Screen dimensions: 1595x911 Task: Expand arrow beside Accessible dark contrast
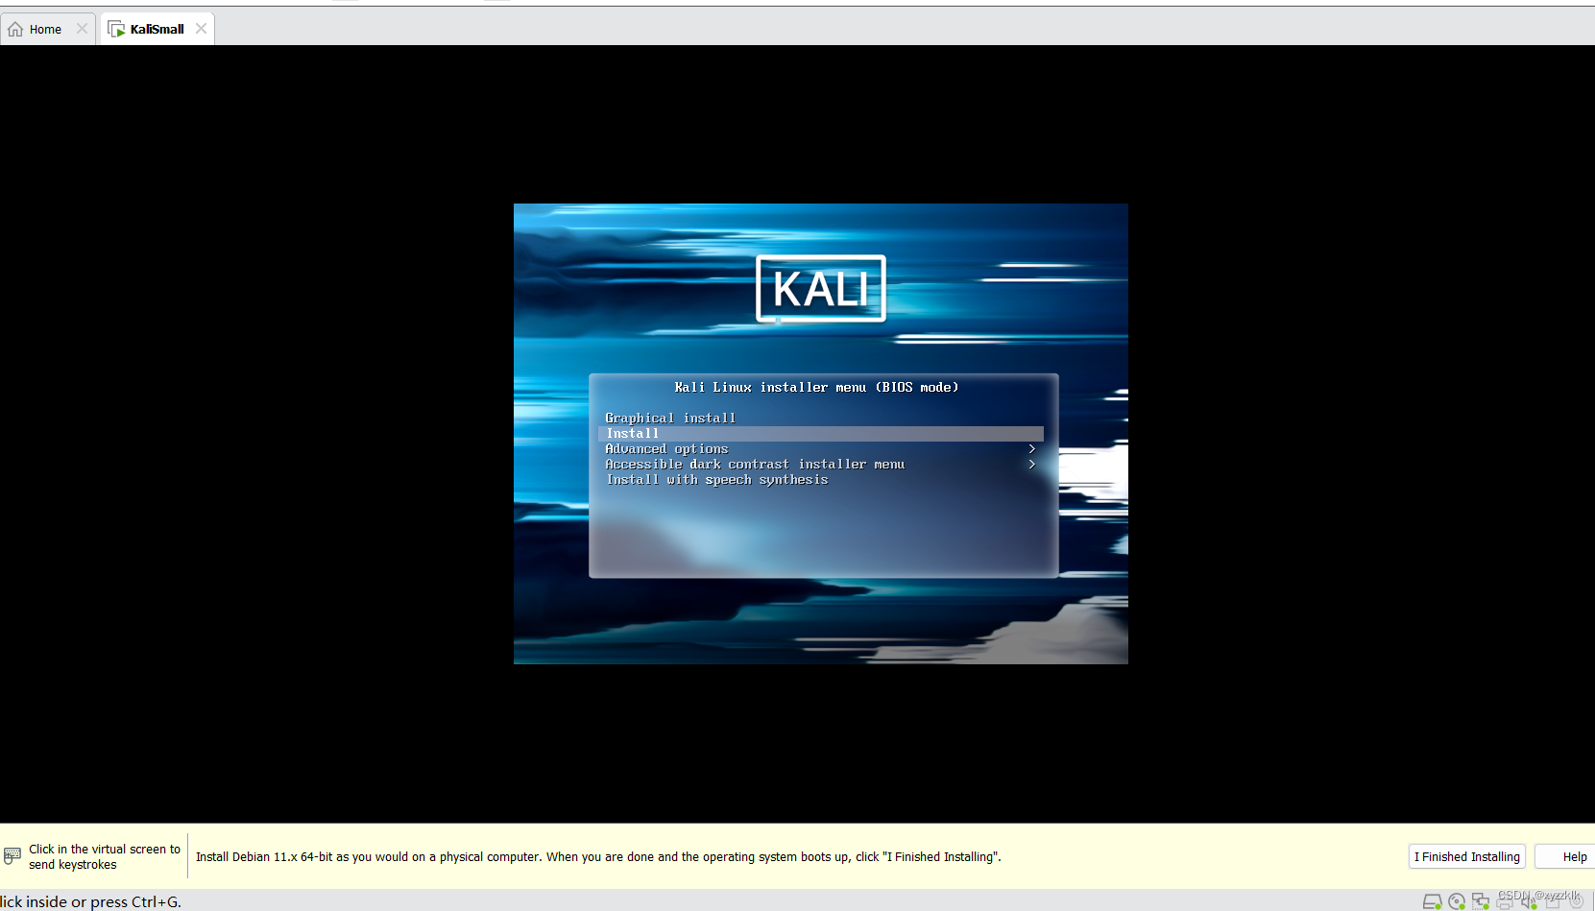[x=1032, y=465]
